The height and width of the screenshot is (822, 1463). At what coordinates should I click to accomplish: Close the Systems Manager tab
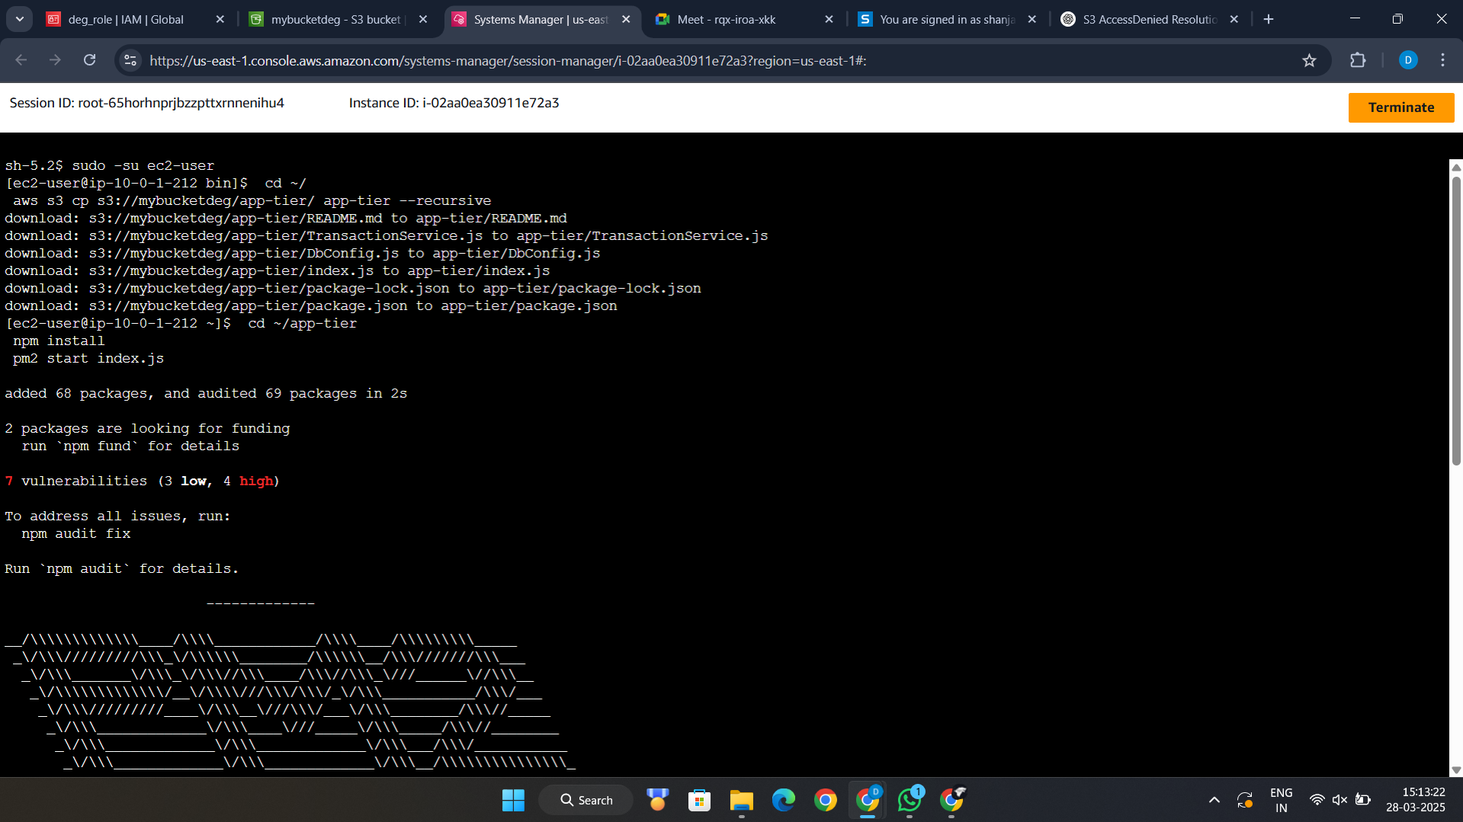[x=626, y=20]
